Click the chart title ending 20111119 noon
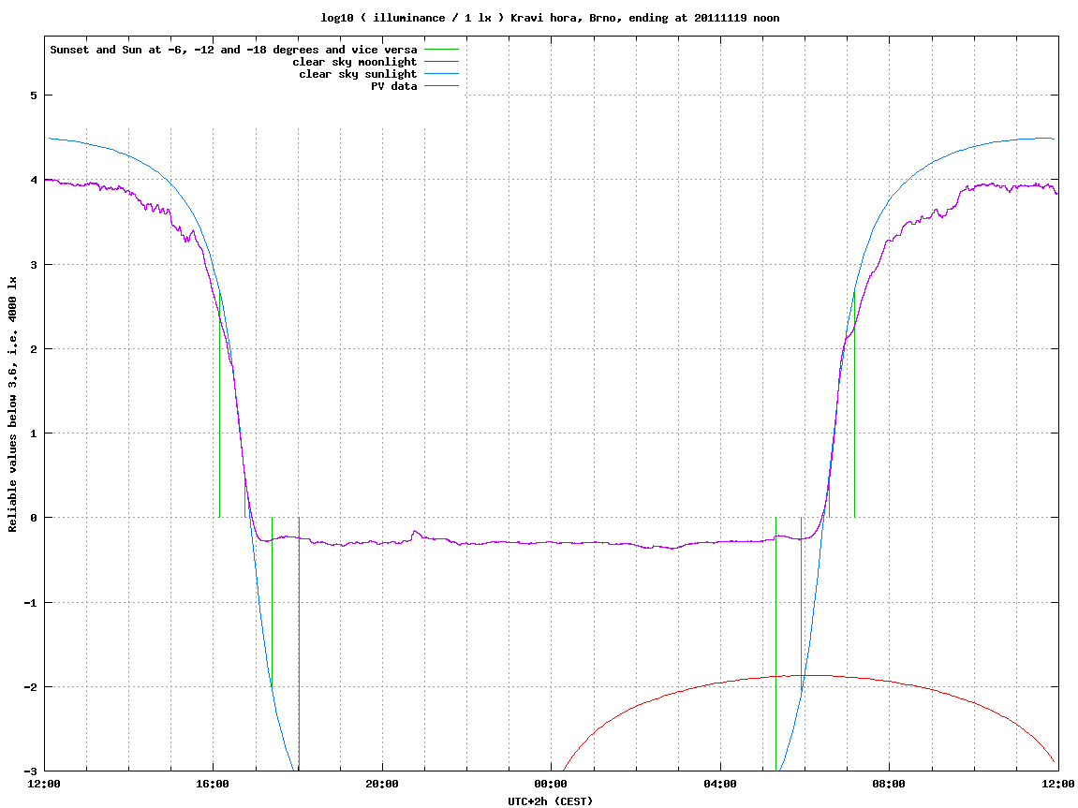The width and height of the screenshot is (1078, 808). pos(550,18)
